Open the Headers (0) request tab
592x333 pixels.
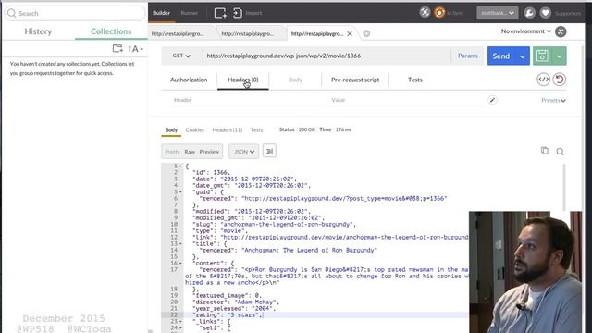point(243,80)
